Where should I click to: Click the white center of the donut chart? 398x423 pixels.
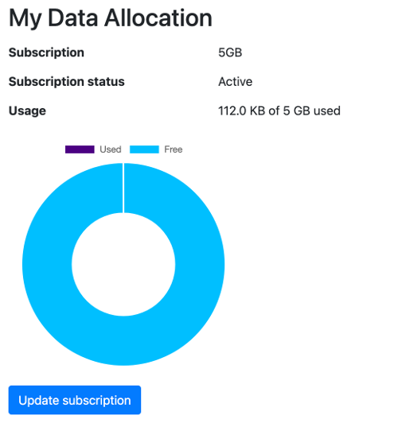[123, 264]
